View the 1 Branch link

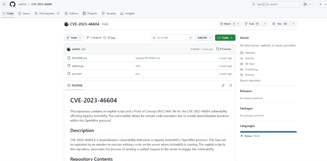(94, 38)
